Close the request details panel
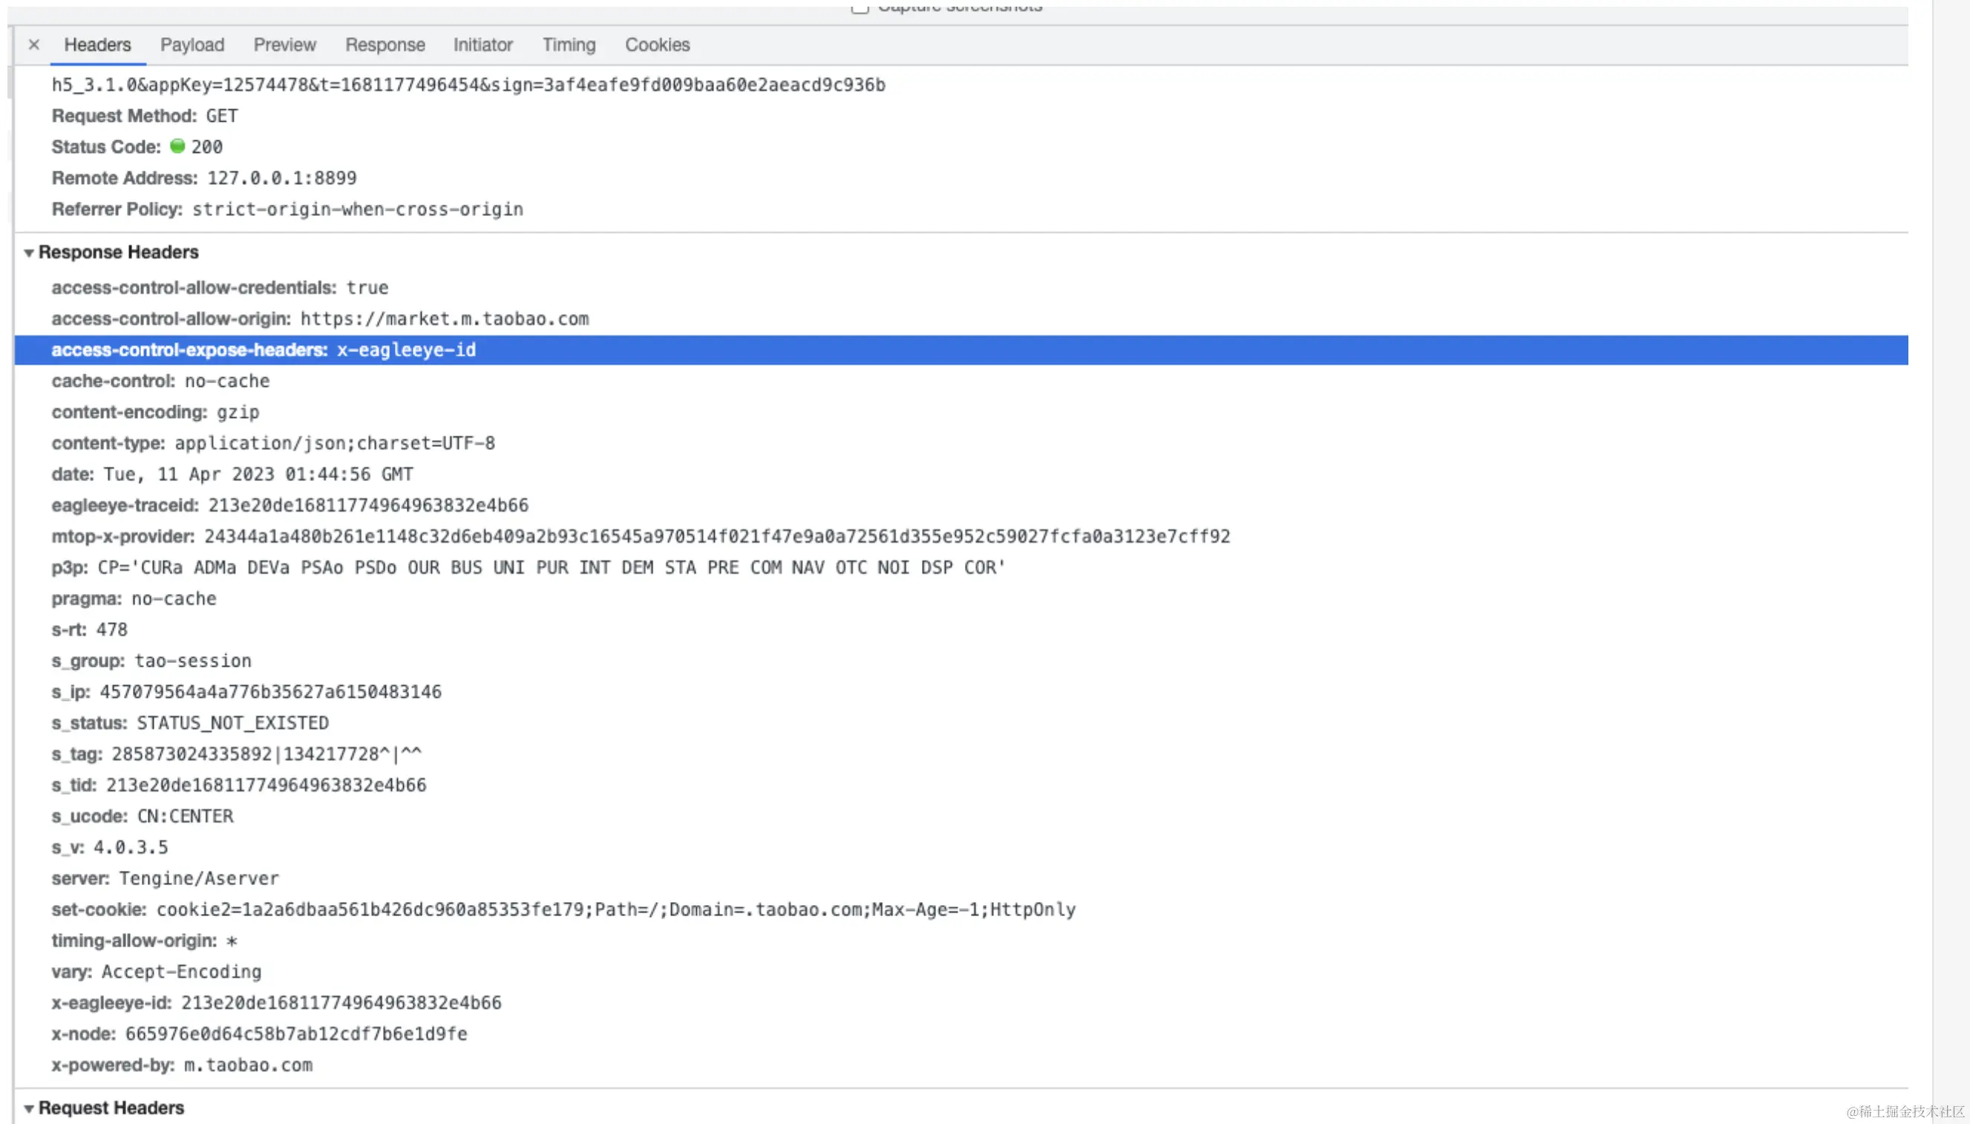 pos(34,45)
